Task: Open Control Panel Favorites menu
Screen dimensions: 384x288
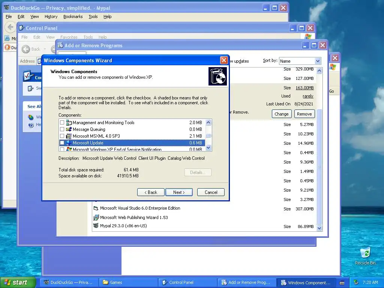Action: pyautogui.click(x=69, y=37)
